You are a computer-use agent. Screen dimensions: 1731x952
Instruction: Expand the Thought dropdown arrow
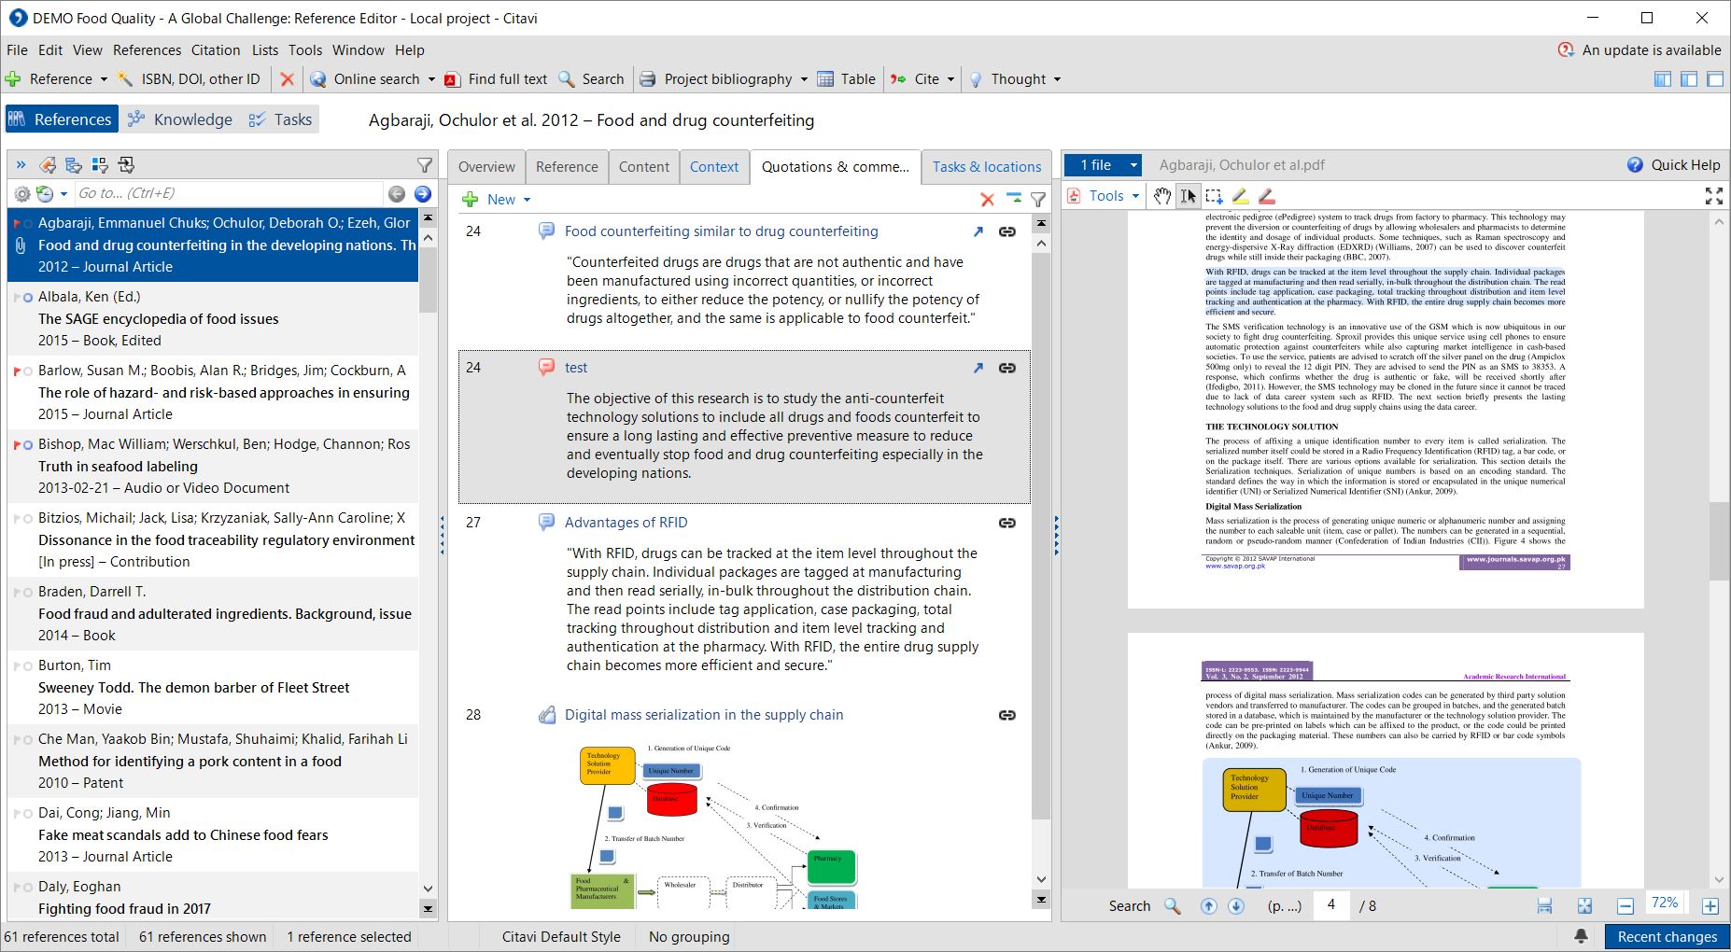pos(1057,79)
